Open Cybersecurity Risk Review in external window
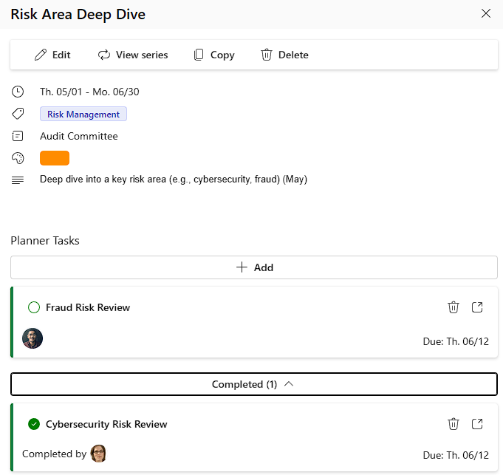 point(477,424)
